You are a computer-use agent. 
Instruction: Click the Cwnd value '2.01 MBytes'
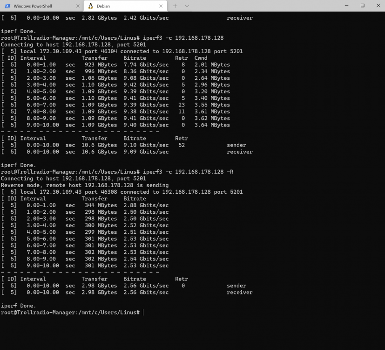212,64
